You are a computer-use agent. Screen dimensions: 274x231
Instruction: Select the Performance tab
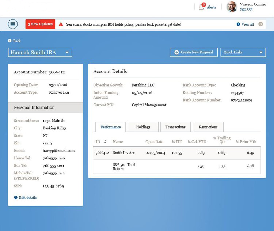[x=111, y=127]
